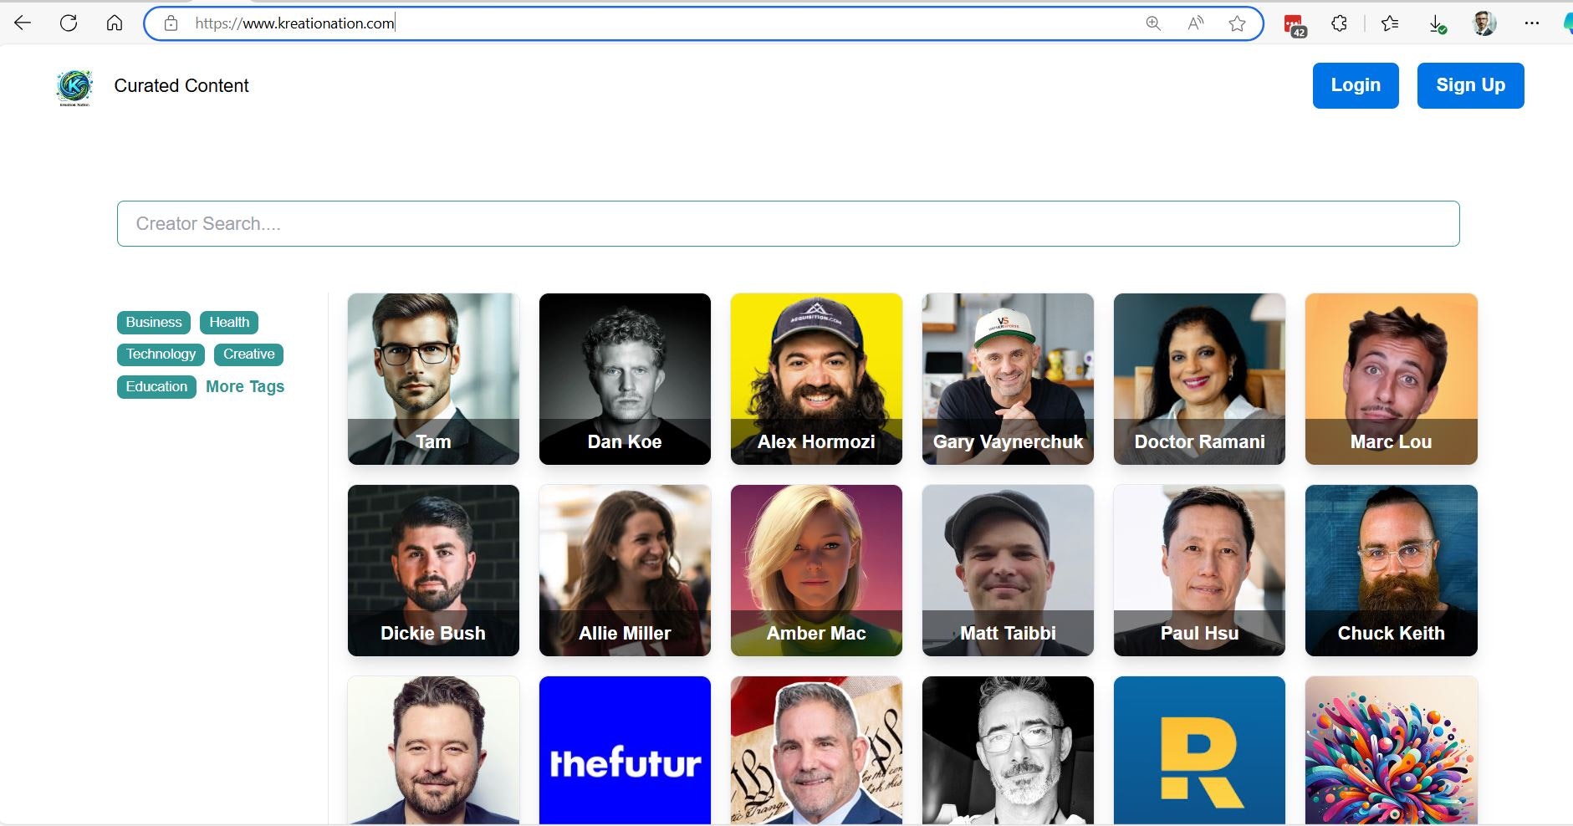Open bearded man in navy suit card
The image size is (1573, 826).
coord(433,750)
